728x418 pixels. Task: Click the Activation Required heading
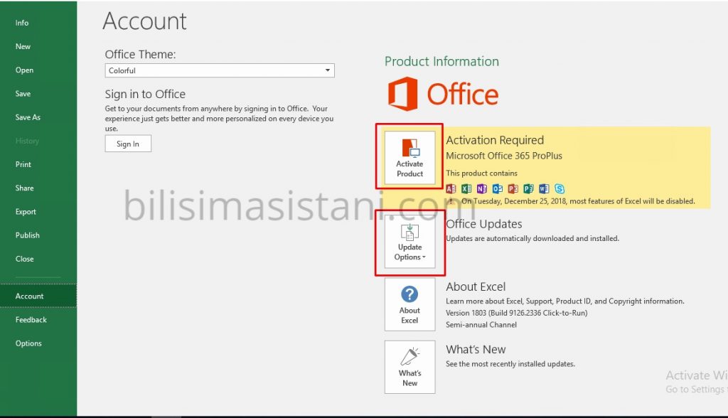[495, 140]
